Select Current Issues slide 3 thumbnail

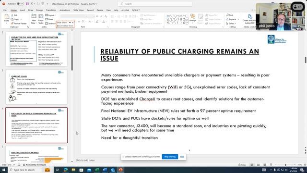coord(36,87)
